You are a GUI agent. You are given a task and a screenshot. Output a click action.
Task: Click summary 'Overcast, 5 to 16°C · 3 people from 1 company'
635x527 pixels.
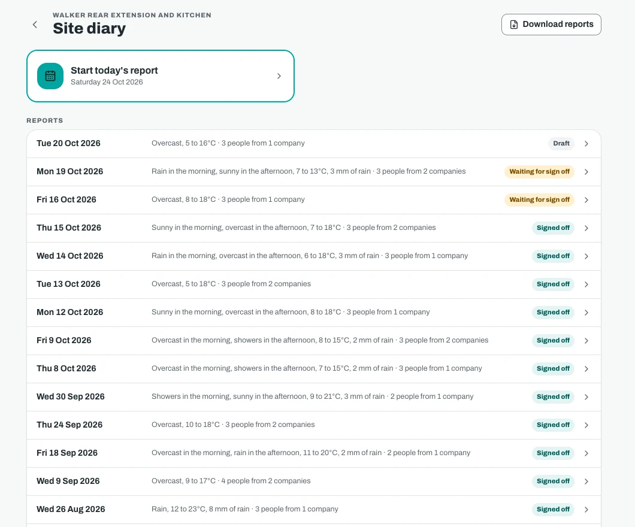(x=228, y=143)
